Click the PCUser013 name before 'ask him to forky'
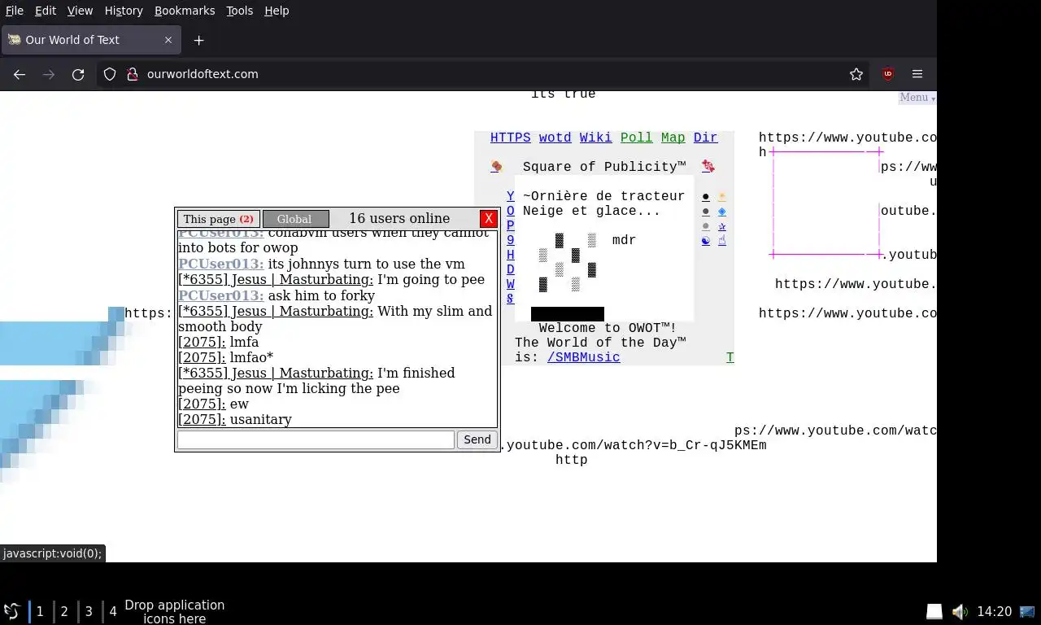The height and width of the screenshot is (625, 1041). point(221,295)
